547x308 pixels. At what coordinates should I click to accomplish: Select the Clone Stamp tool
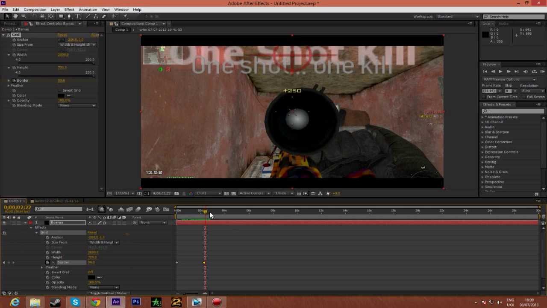pos(95,16)
